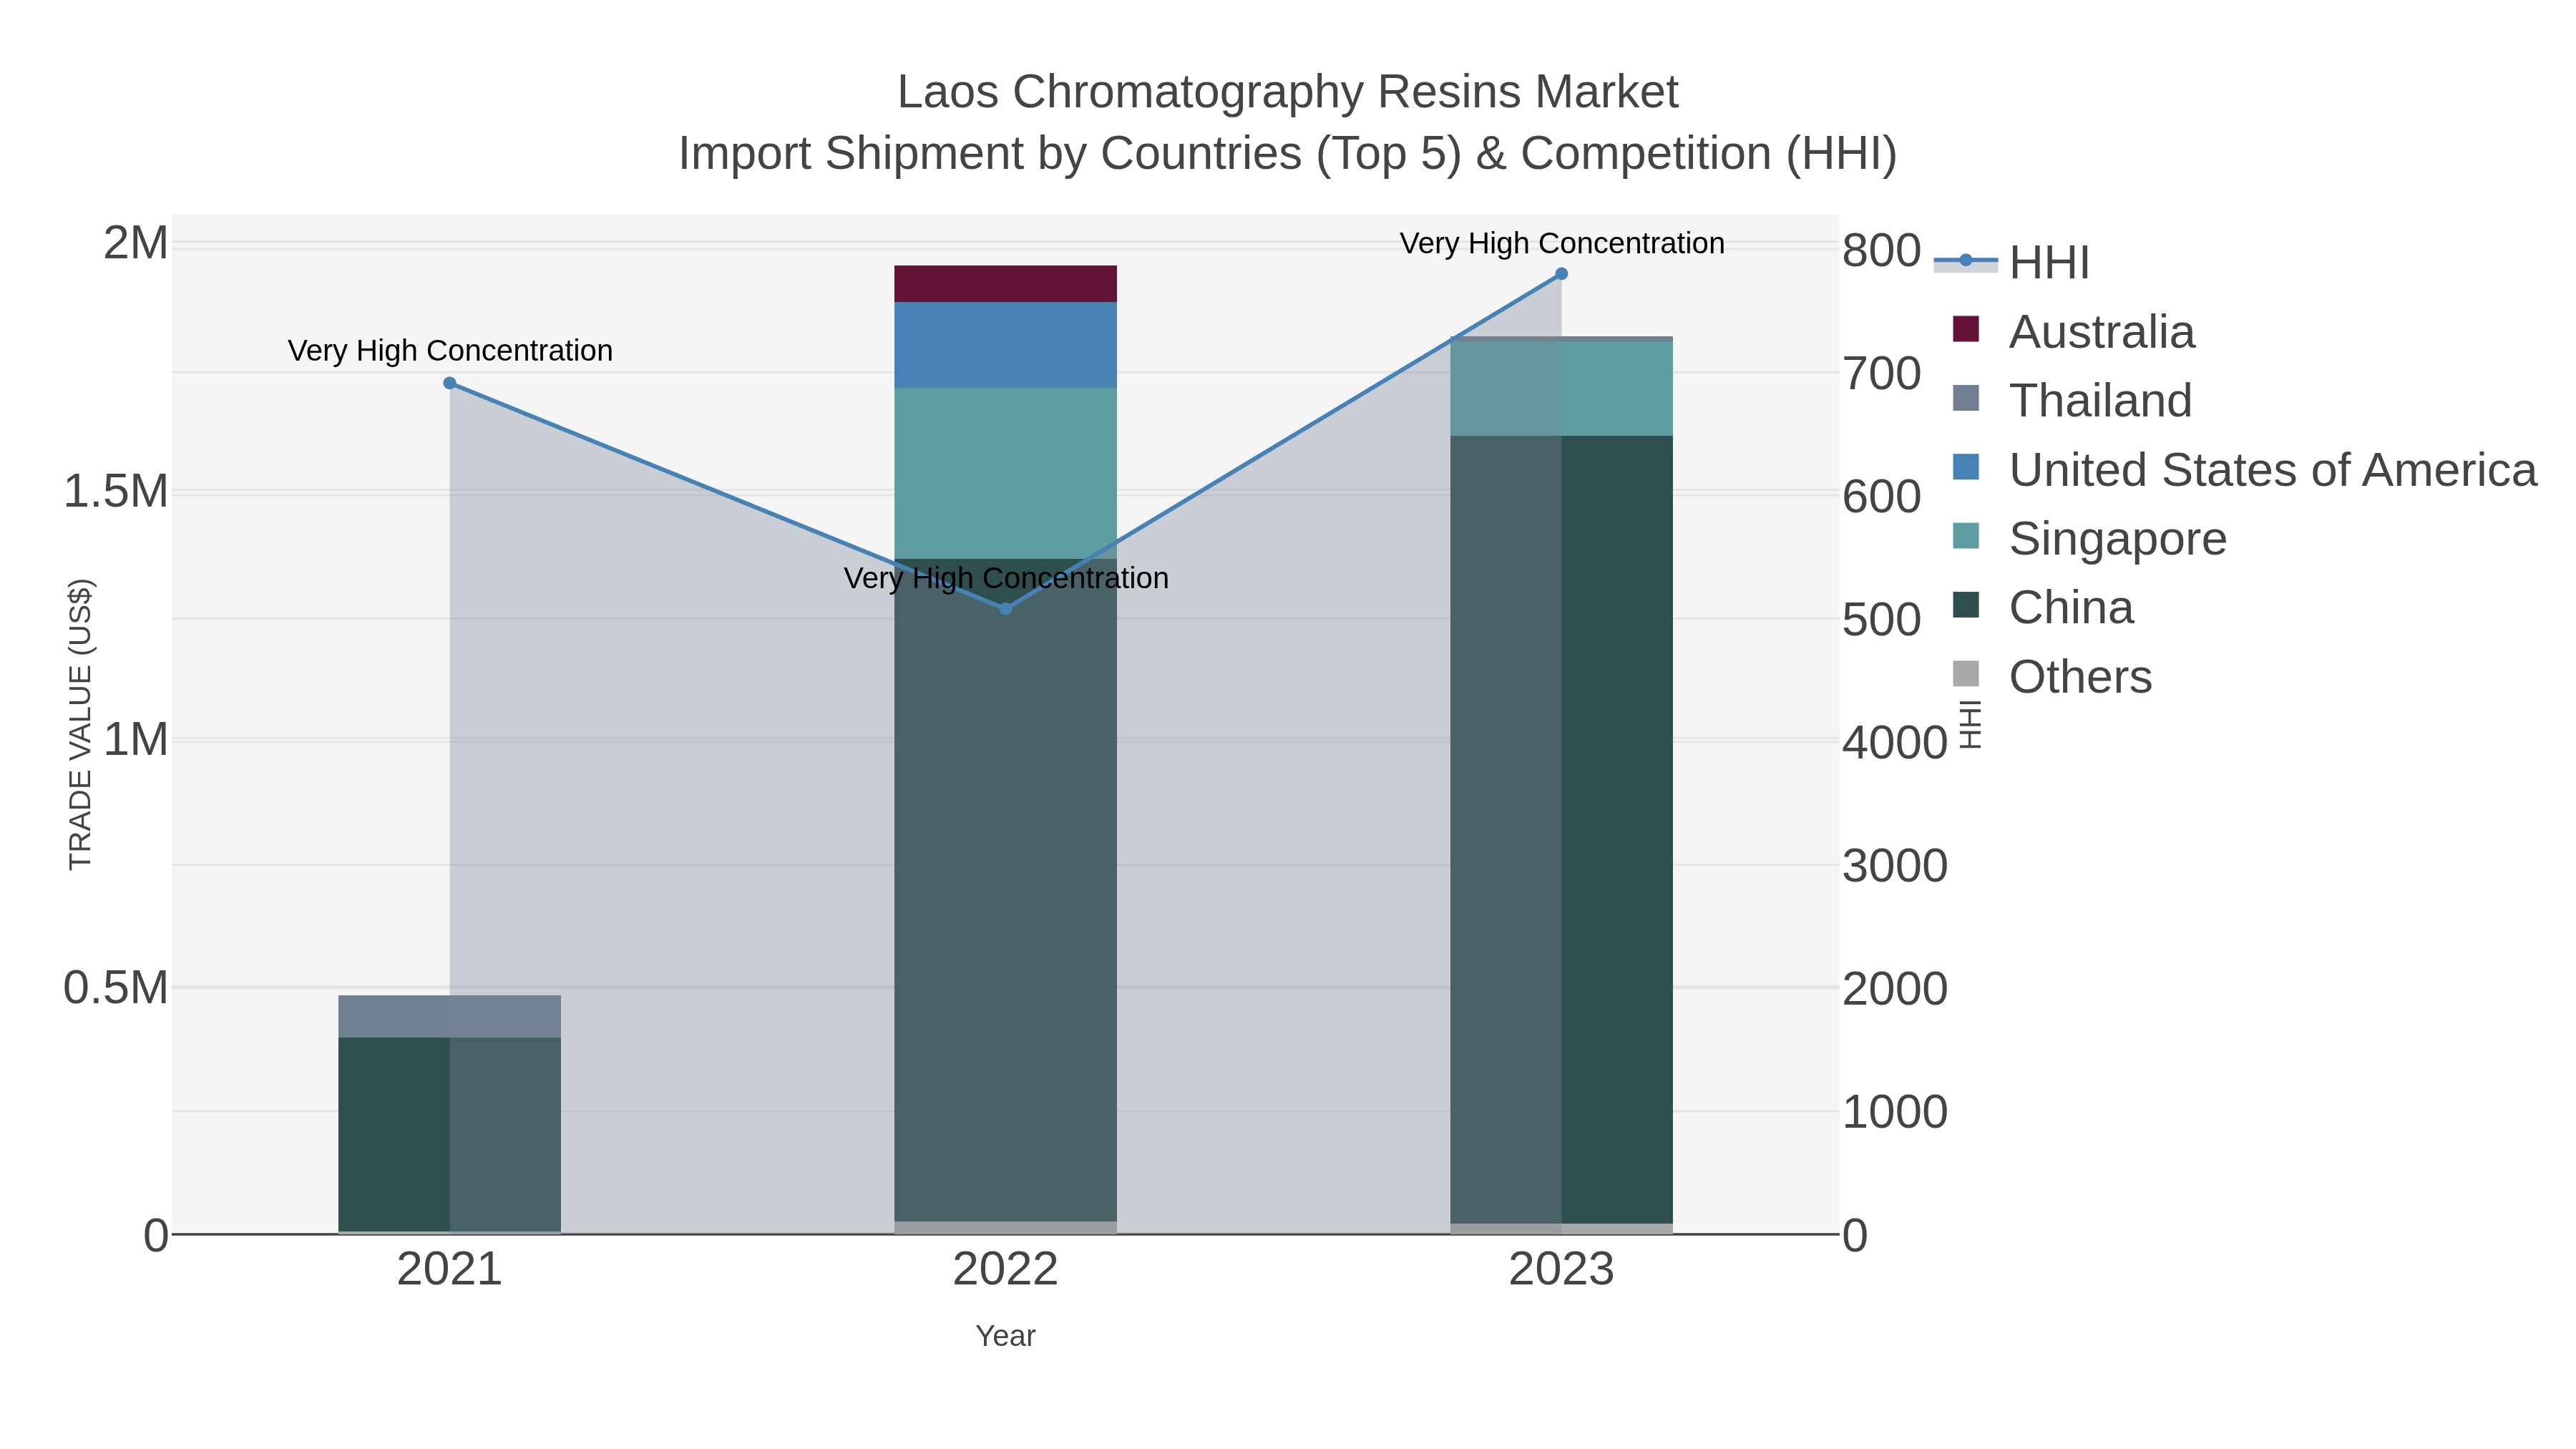This screenshot has height=1449, width=2576.
Task: Click the Others gray legend swatch
Action: click(1966, 674)
